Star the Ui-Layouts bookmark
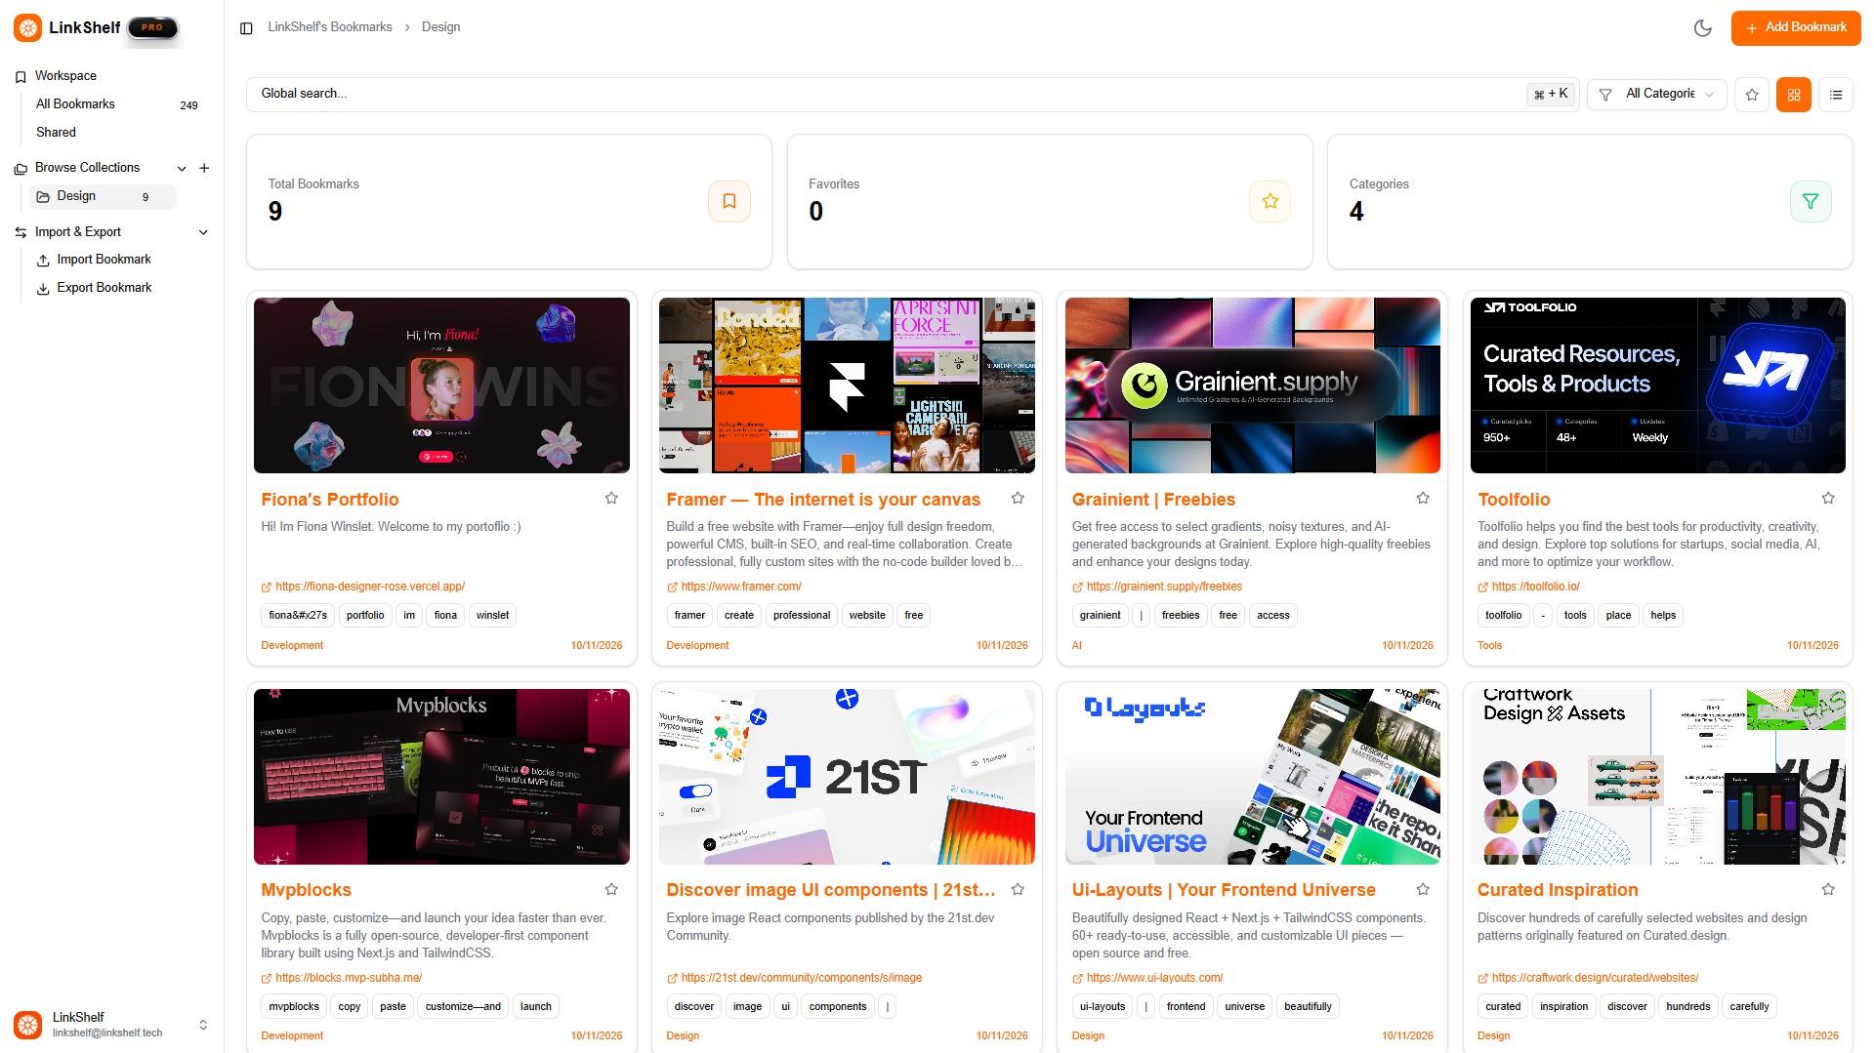 [x=1423, y=890]
